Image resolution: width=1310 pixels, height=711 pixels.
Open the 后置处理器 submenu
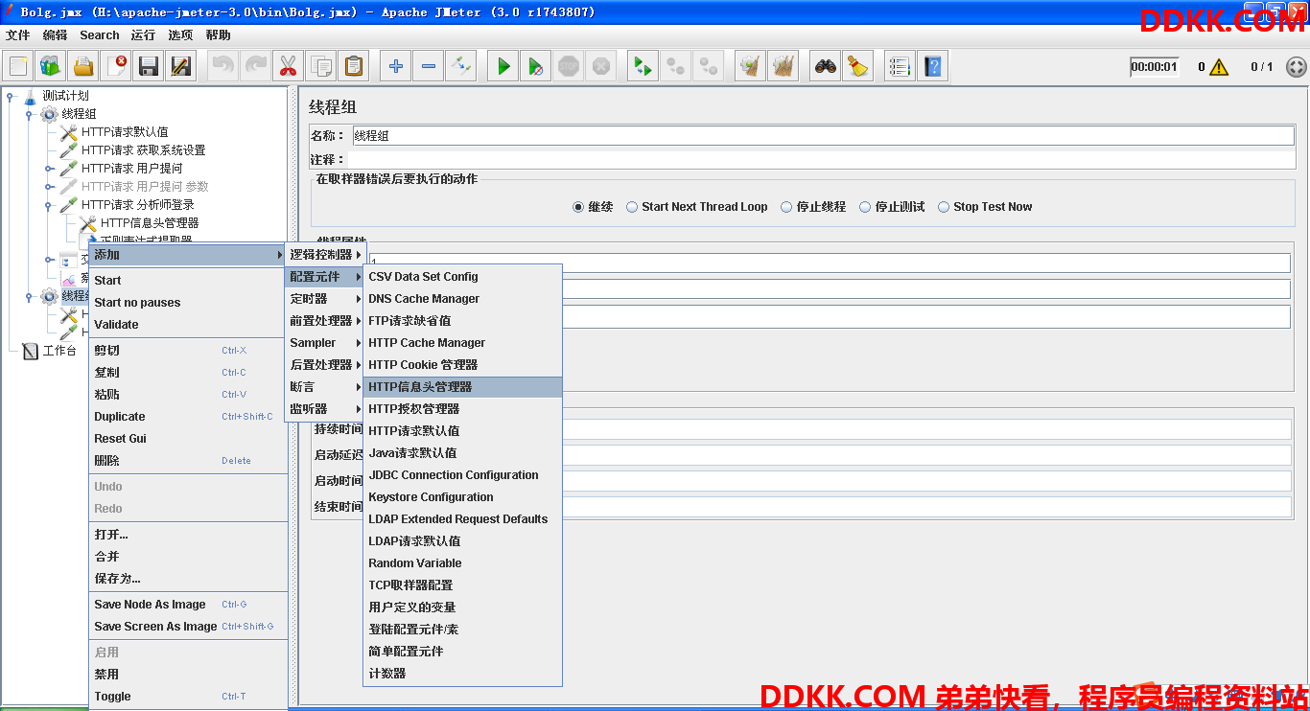click(325, 365)
